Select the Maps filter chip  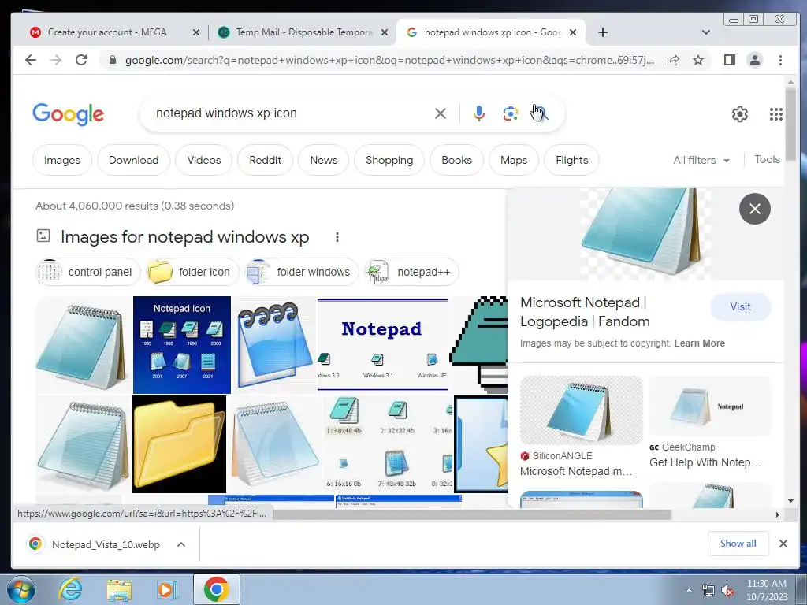[x=514, y=161]
